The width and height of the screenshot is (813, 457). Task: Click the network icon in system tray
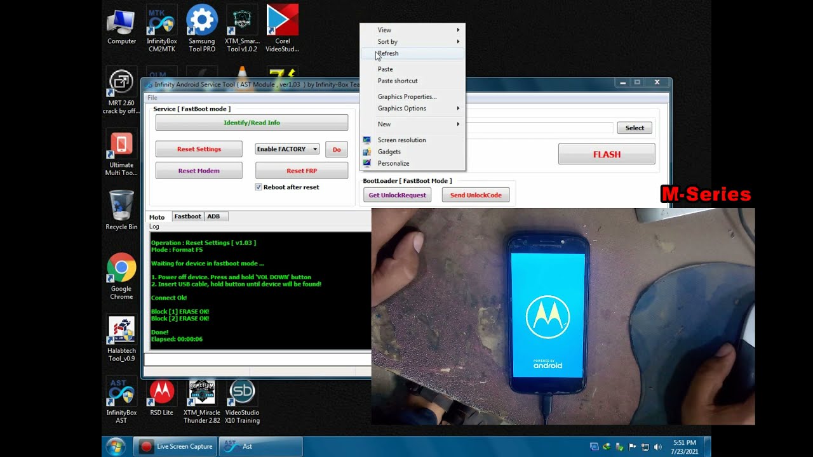point(645,447)
